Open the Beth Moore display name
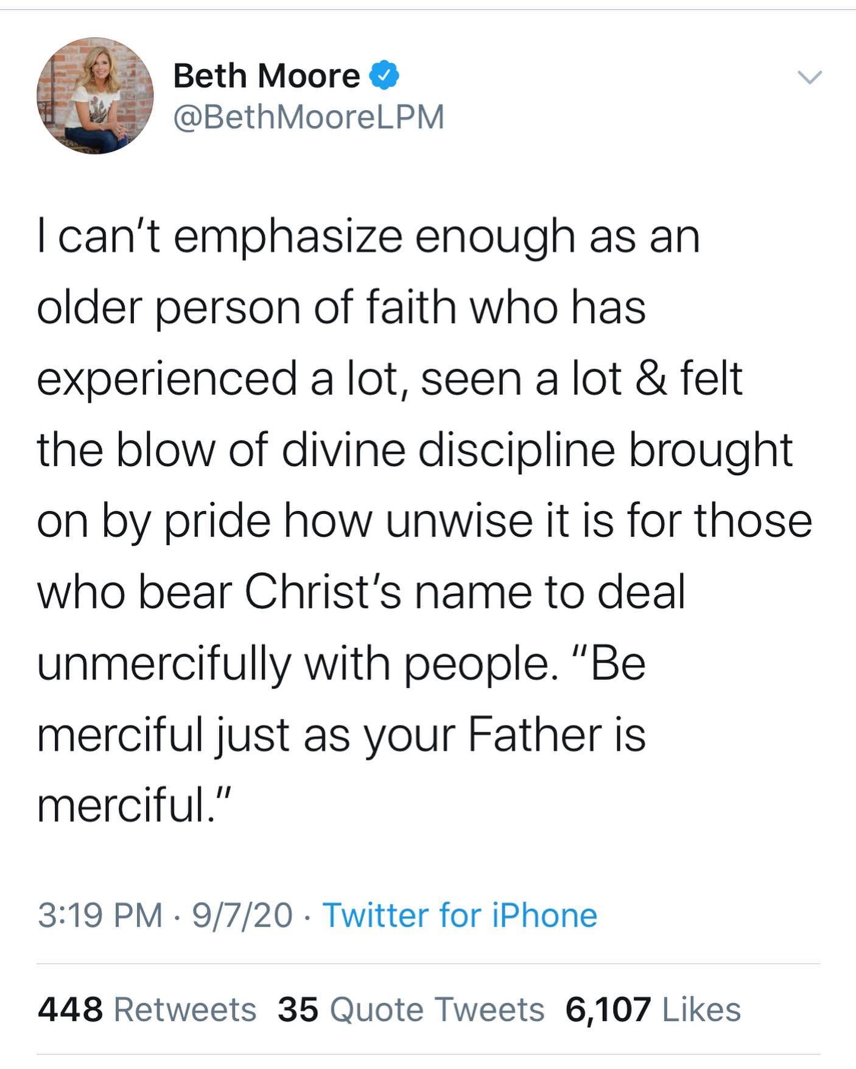This screenshot has height=1069, width=856. [x=266, y=76]
